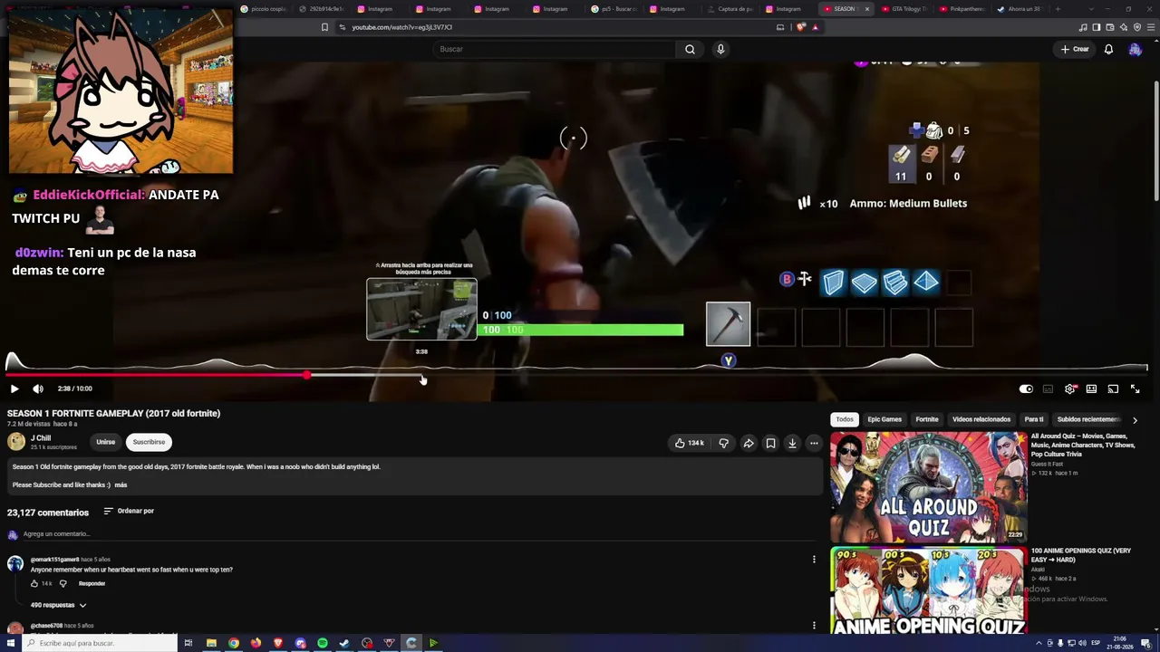Click the Unirse button
Viewport: 1160px width, 652px height.
pyautogui.click(x=106, y=442)
